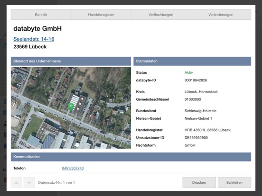
Task: Open the Verflechtungen tab
Action: point(161,15)
